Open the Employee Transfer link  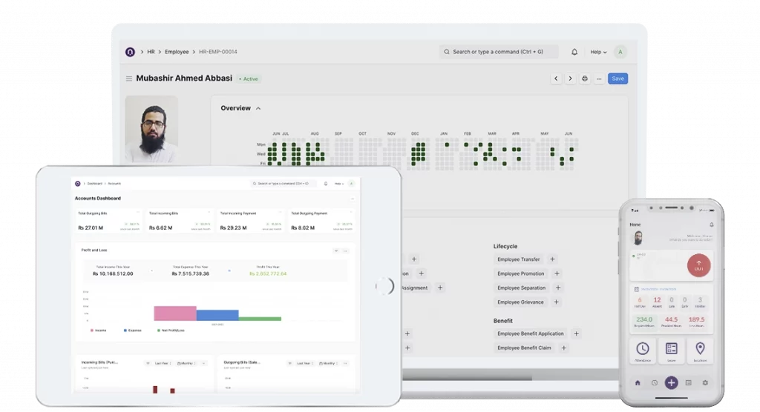[x=518, y=259]
